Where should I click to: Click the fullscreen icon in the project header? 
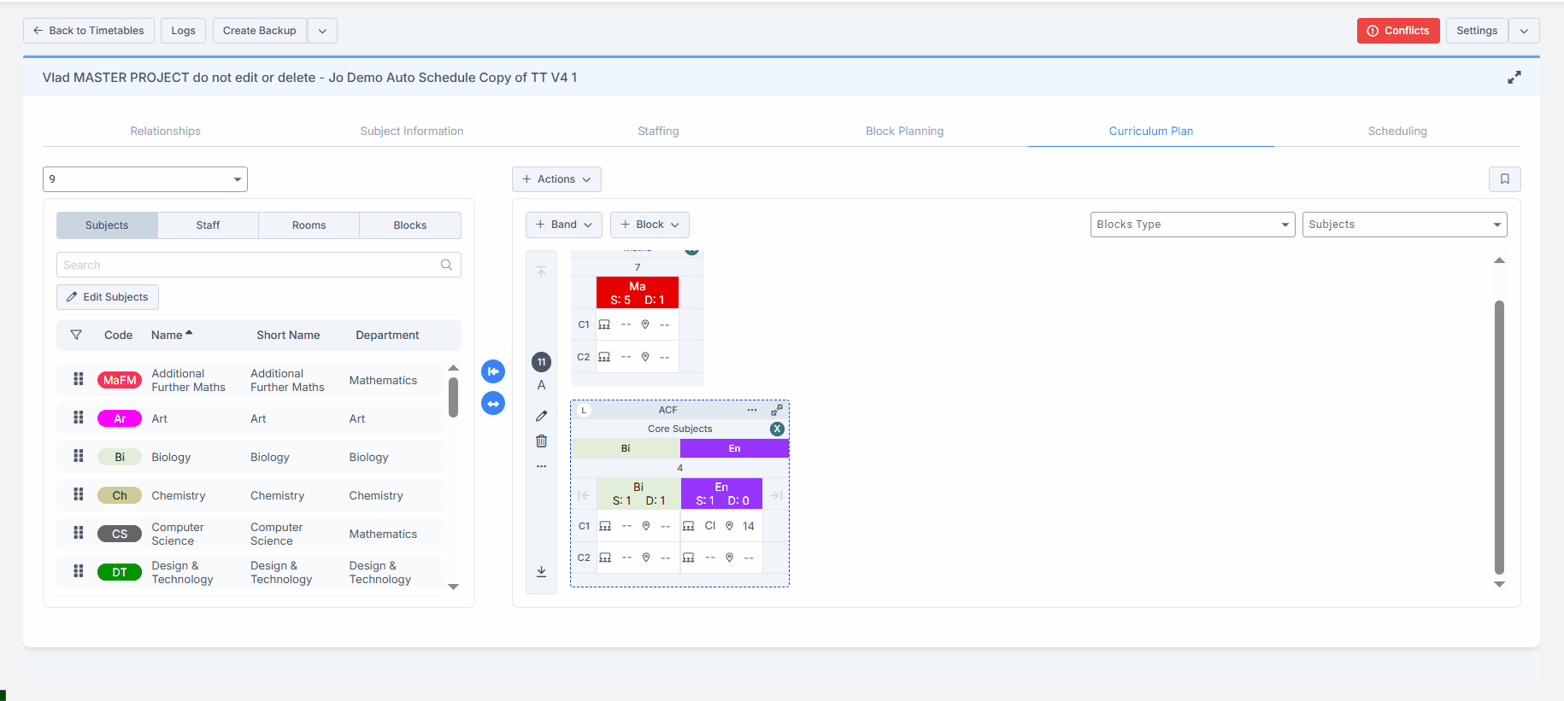1514,78
